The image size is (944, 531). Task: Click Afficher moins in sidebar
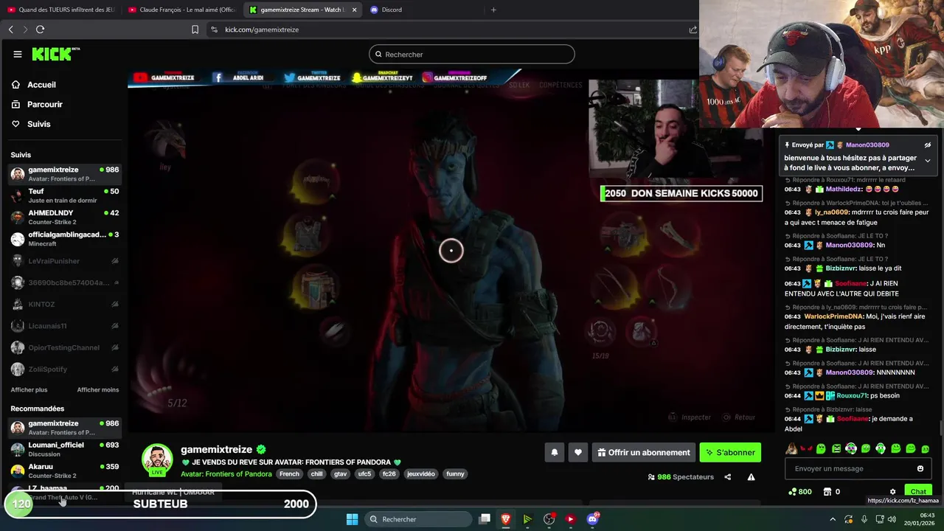click(x=97, y=389)
